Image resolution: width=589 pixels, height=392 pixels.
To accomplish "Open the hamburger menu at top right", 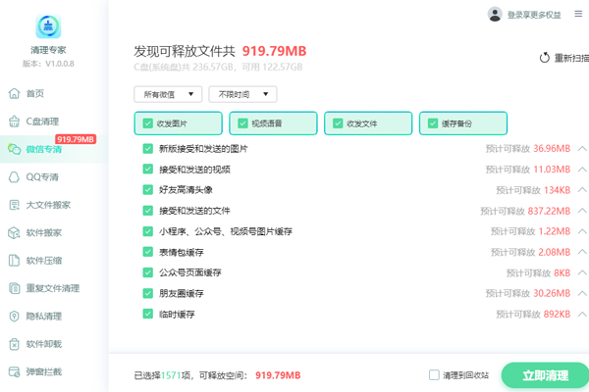I will tap(578, 14).
